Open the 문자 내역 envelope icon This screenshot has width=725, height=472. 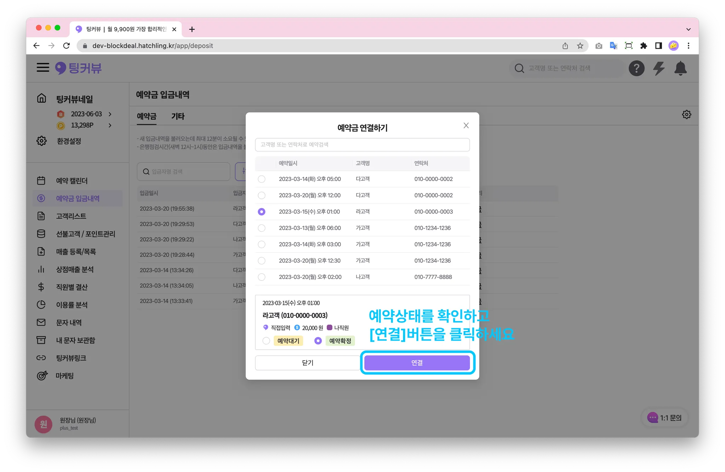point(41,322)
